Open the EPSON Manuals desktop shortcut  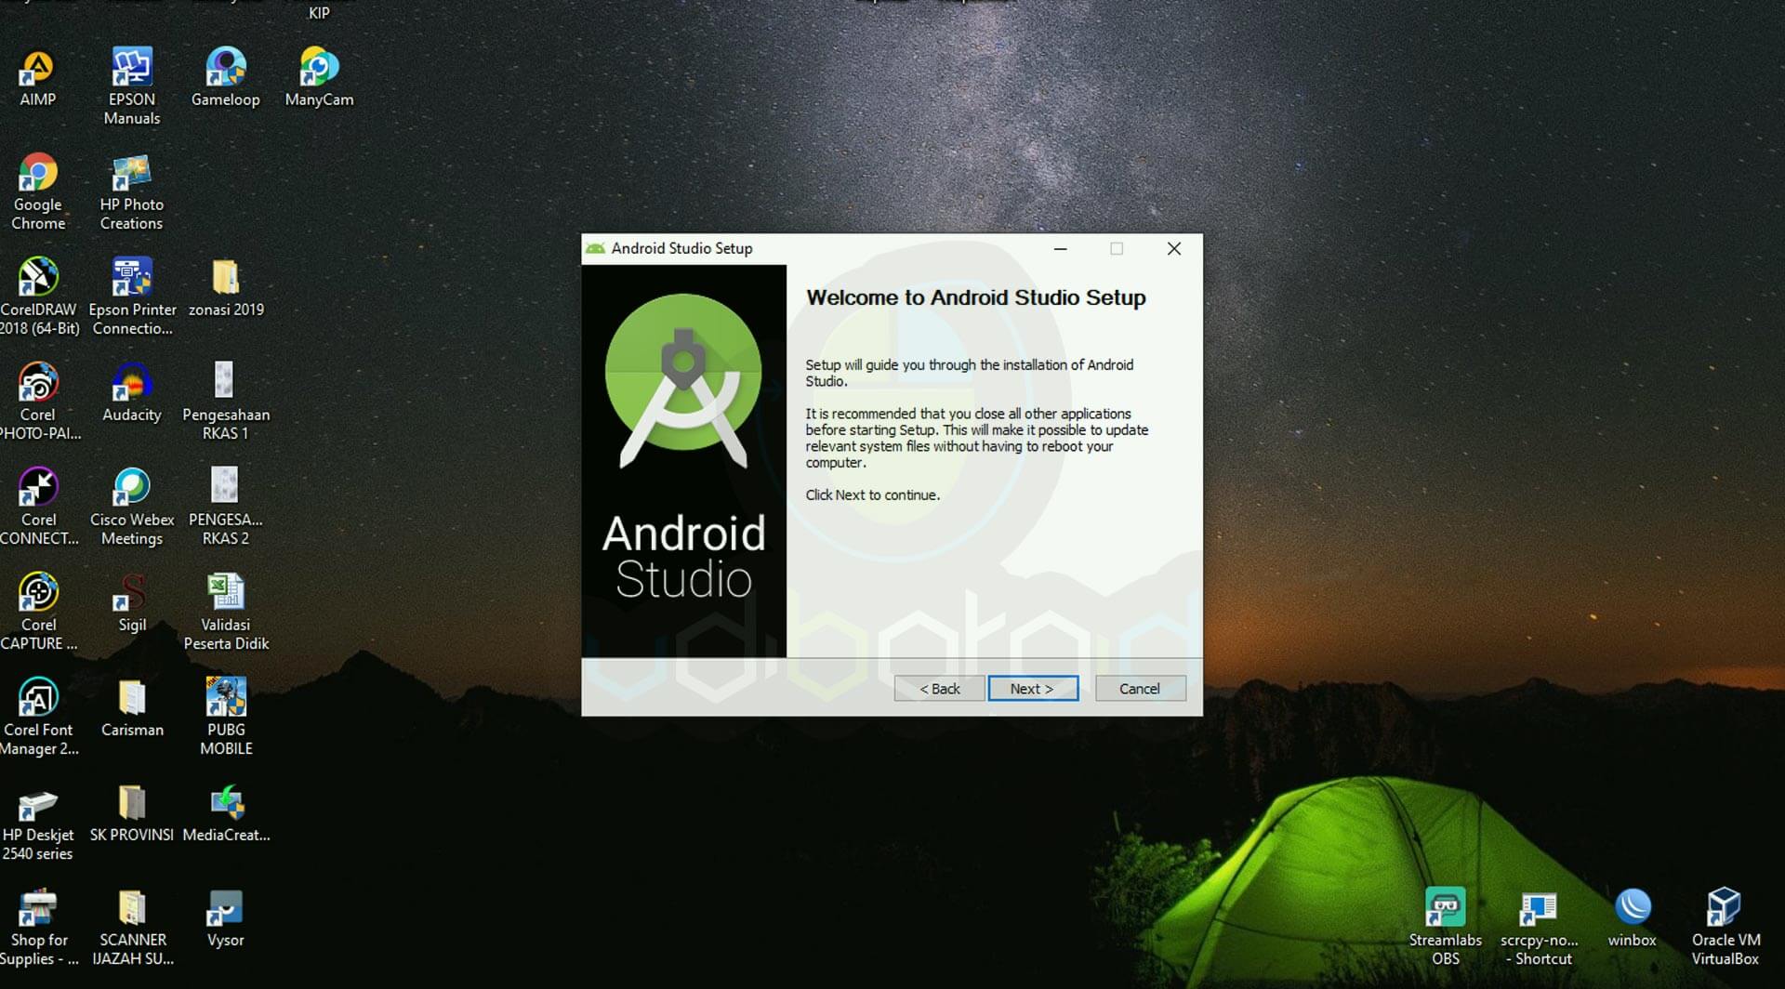[x=132, y=86]
